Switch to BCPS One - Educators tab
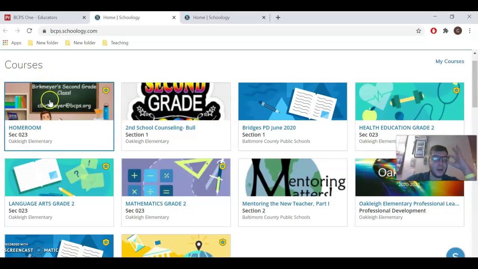Viewport: 478px width, 269px height. 45,17
